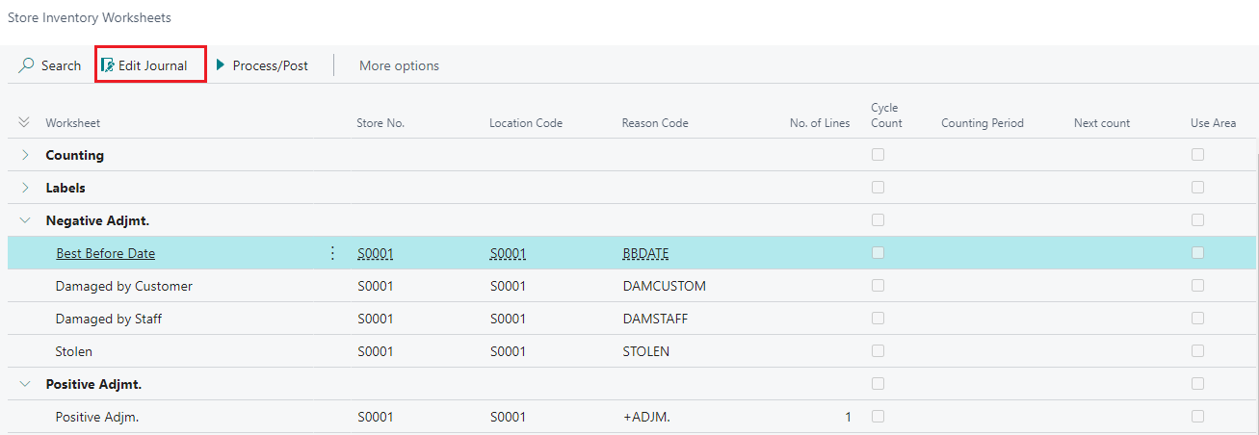Expand the Counting worksheet group
The image size is (1259, 435).
(25, 155)
